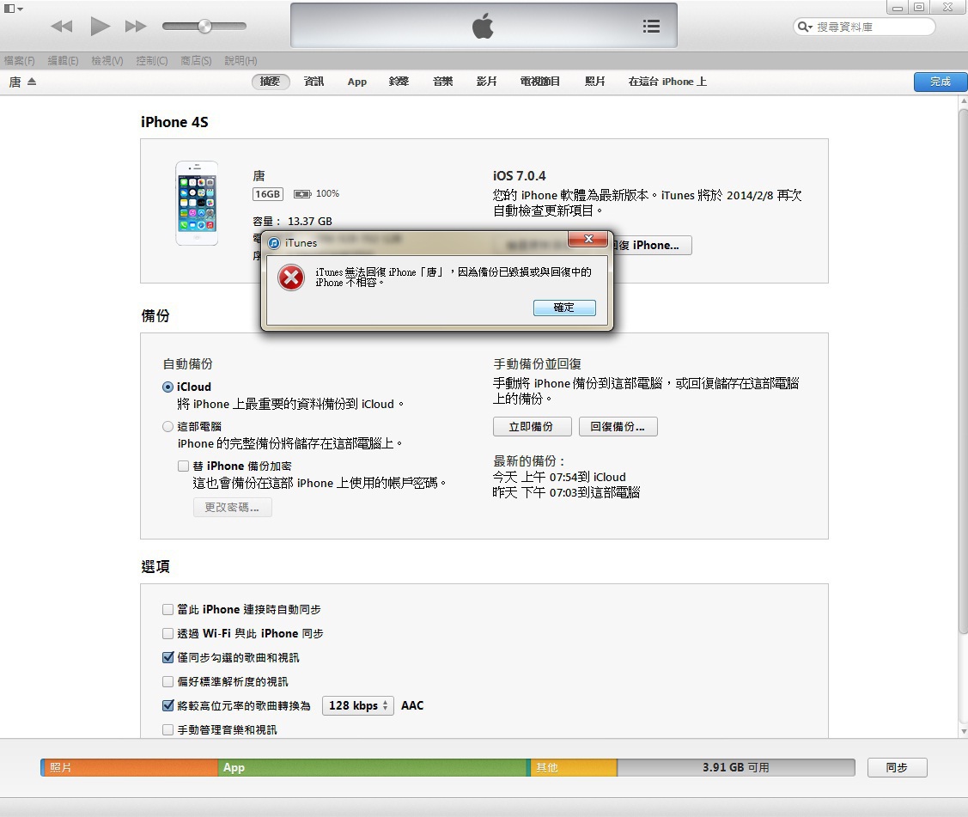
Task: Click the Fast Forward (next track) icon
Action: [136, 27]
